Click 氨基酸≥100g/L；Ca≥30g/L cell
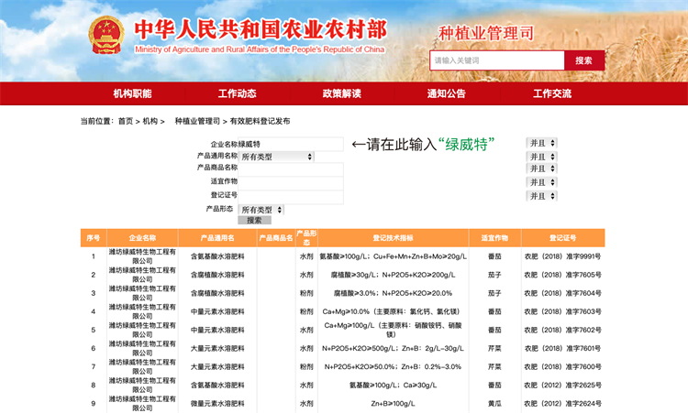The width and height of the screenshot is (688, 413). [394, 385]
